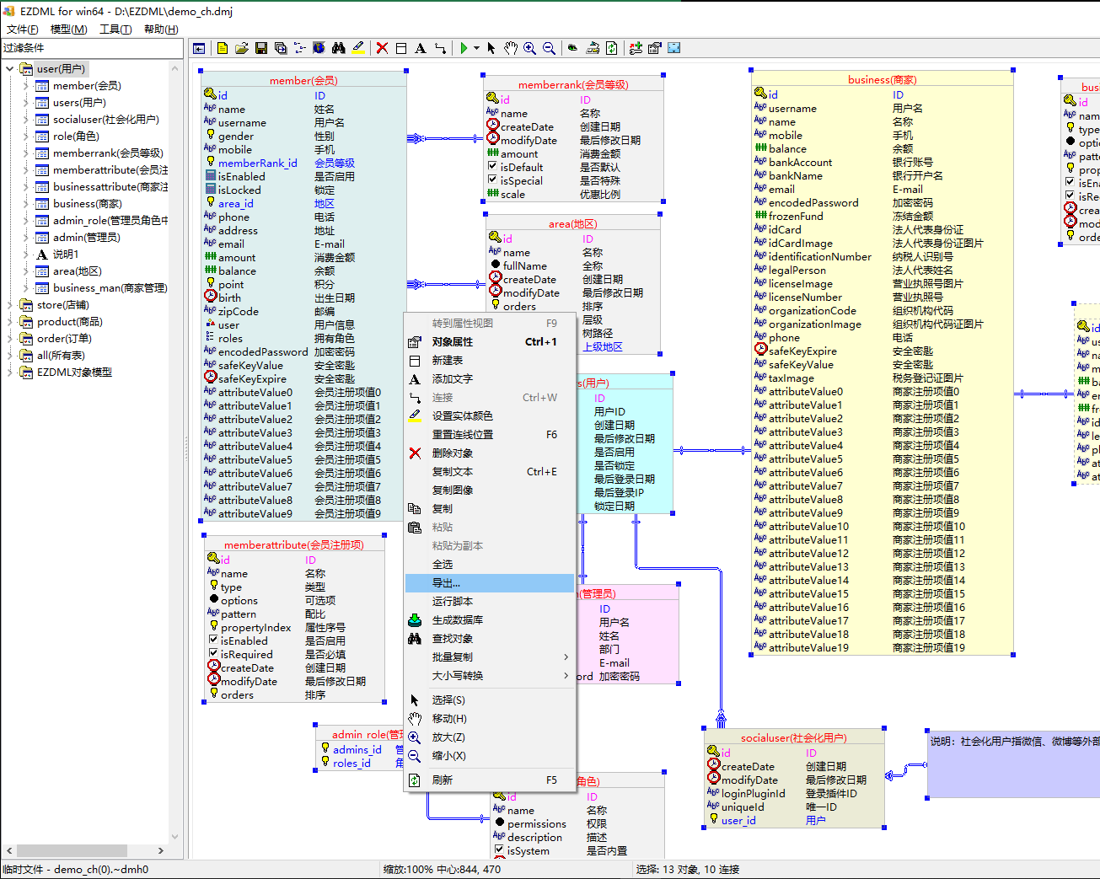1100x879 pixels.
Task: Choose 运行脚本 in context menu
Action: click(490, 601)
